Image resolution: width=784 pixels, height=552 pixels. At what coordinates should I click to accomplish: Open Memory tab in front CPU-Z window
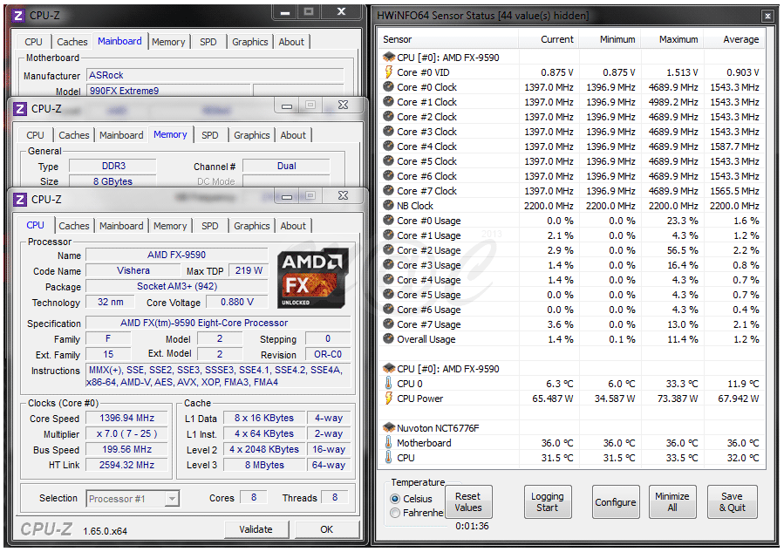click(x=170, y=226)
